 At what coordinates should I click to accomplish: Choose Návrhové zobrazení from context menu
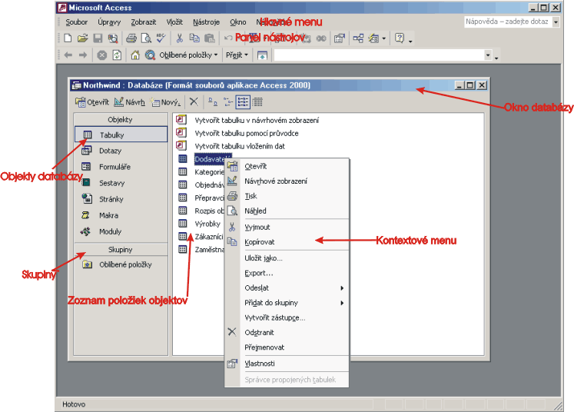click(x=287, y=181)
